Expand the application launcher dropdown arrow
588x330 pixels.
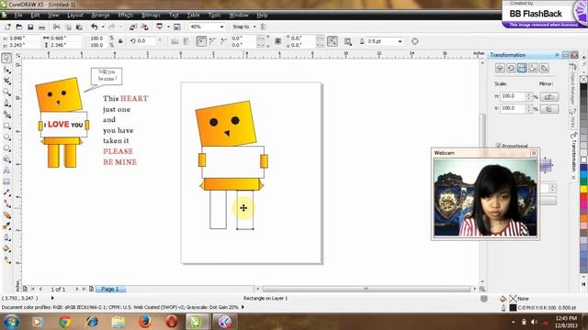click(x=168, y=27)
